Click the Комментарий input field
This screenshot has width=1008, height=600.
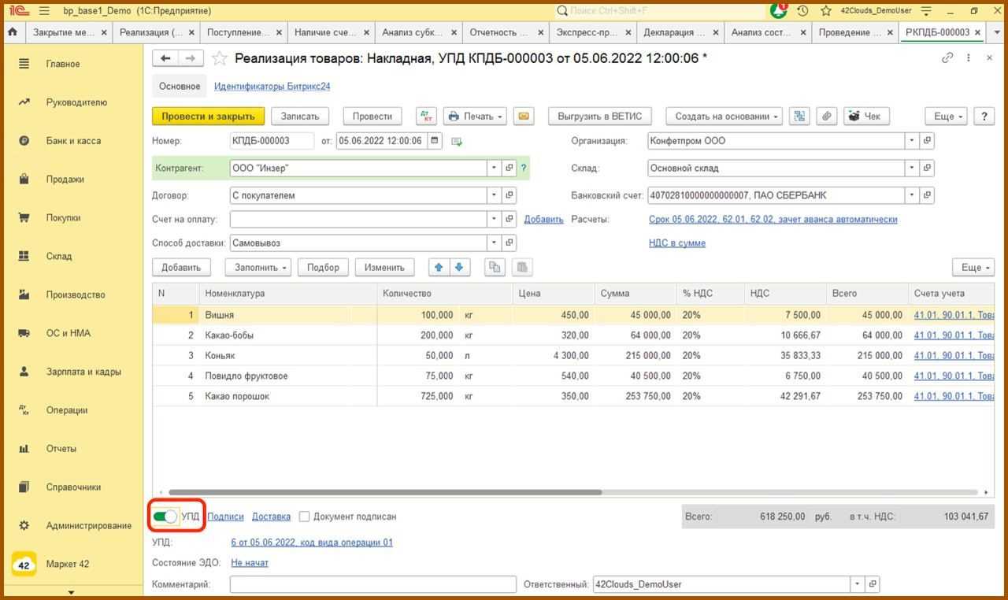click(x=372, y=584)
